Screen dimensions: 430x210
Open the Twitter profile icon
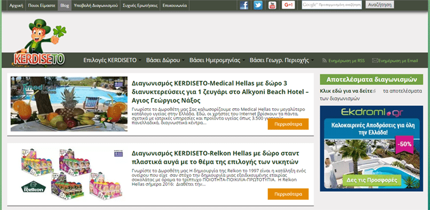coord(258,5)
